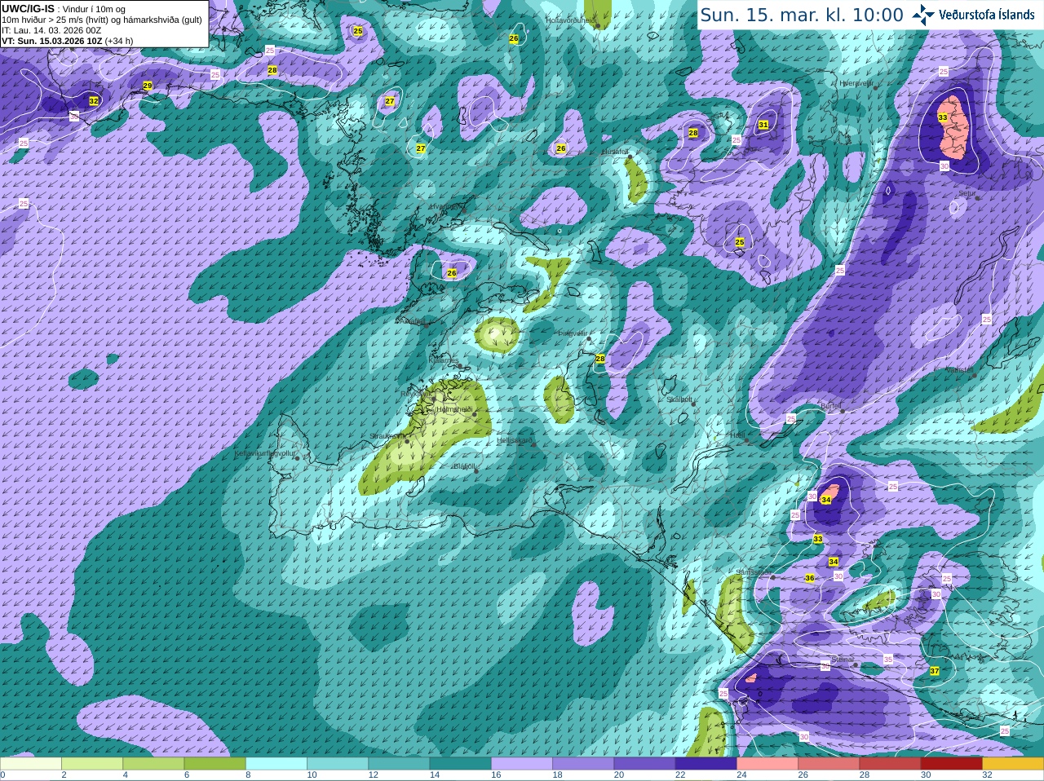Pick the 28–30 m/s red legend swatch
The height and width of the screenshot is (781, 1044).
click(890, 764)
